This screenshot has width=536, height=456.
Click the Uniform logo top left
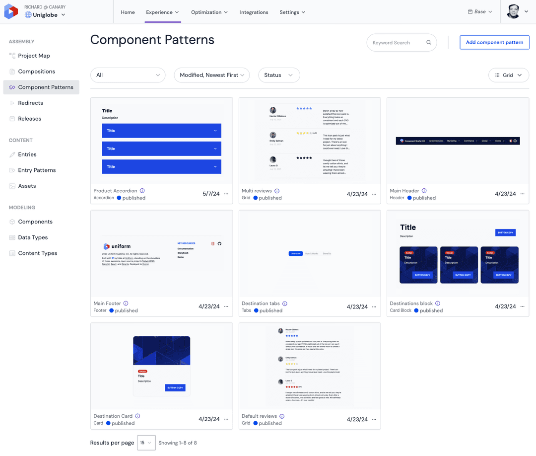(10, 11)
